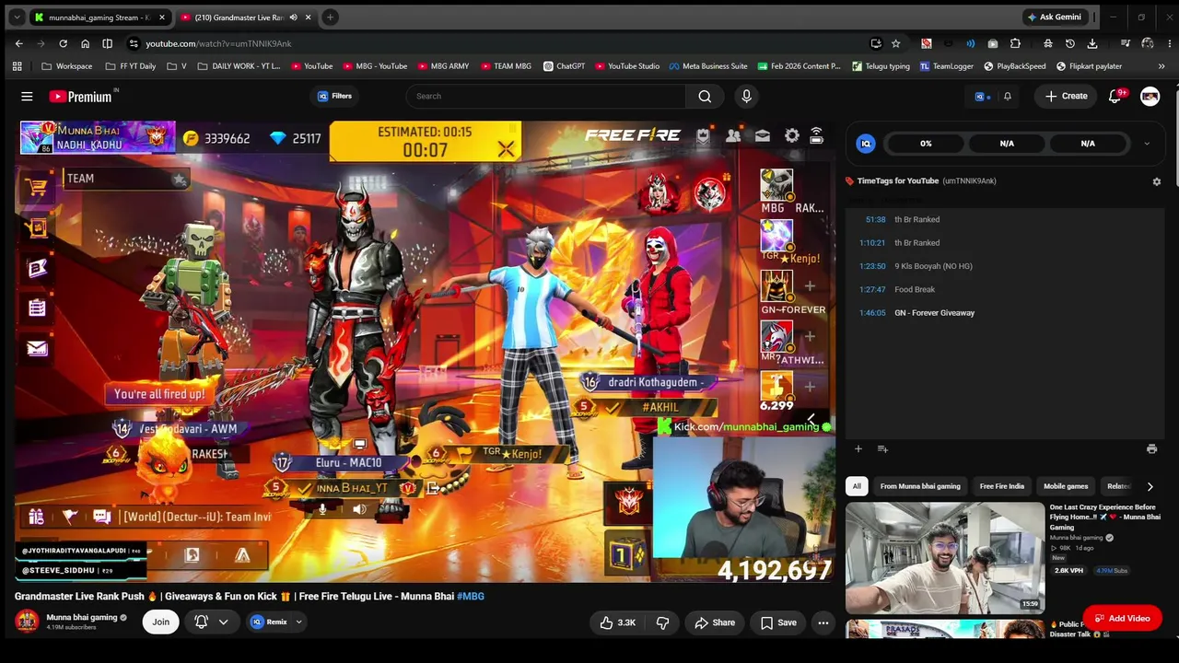Open notification options chevron beside Join
The height and width of the screenshot is (663, 1179).
coord(223,622)
